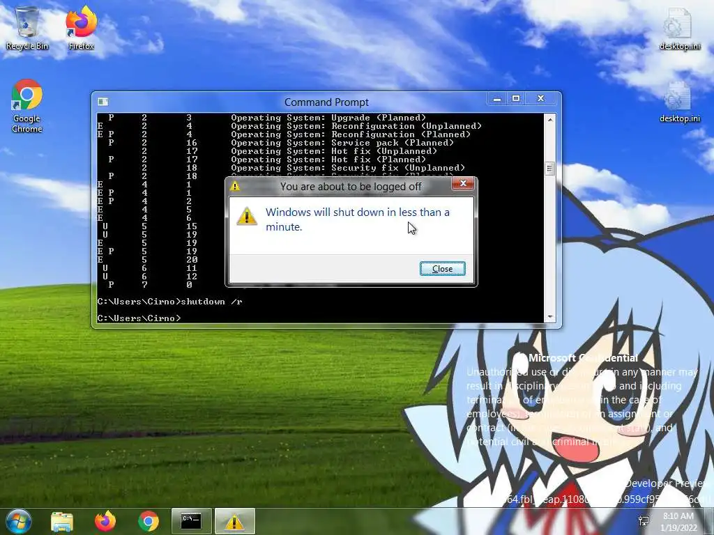Click the Command Prompt title bar text
The height and width of the screenshot is (535, 714).
tap(326, 102)
